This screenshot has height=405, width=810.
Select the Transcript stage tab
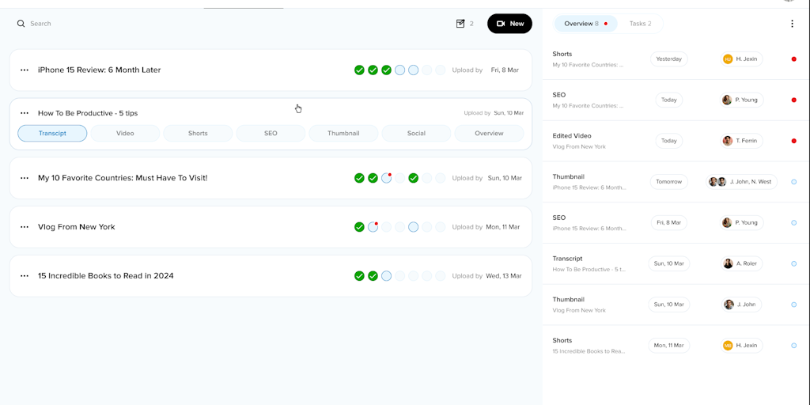(x=52, y=134)
